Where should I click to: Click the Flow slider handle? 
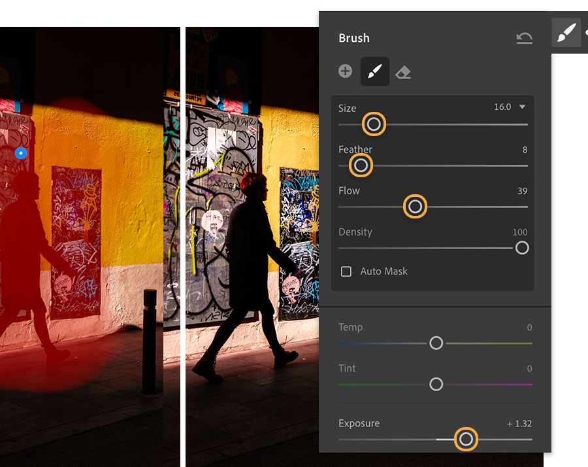click(x=415, y=207)
